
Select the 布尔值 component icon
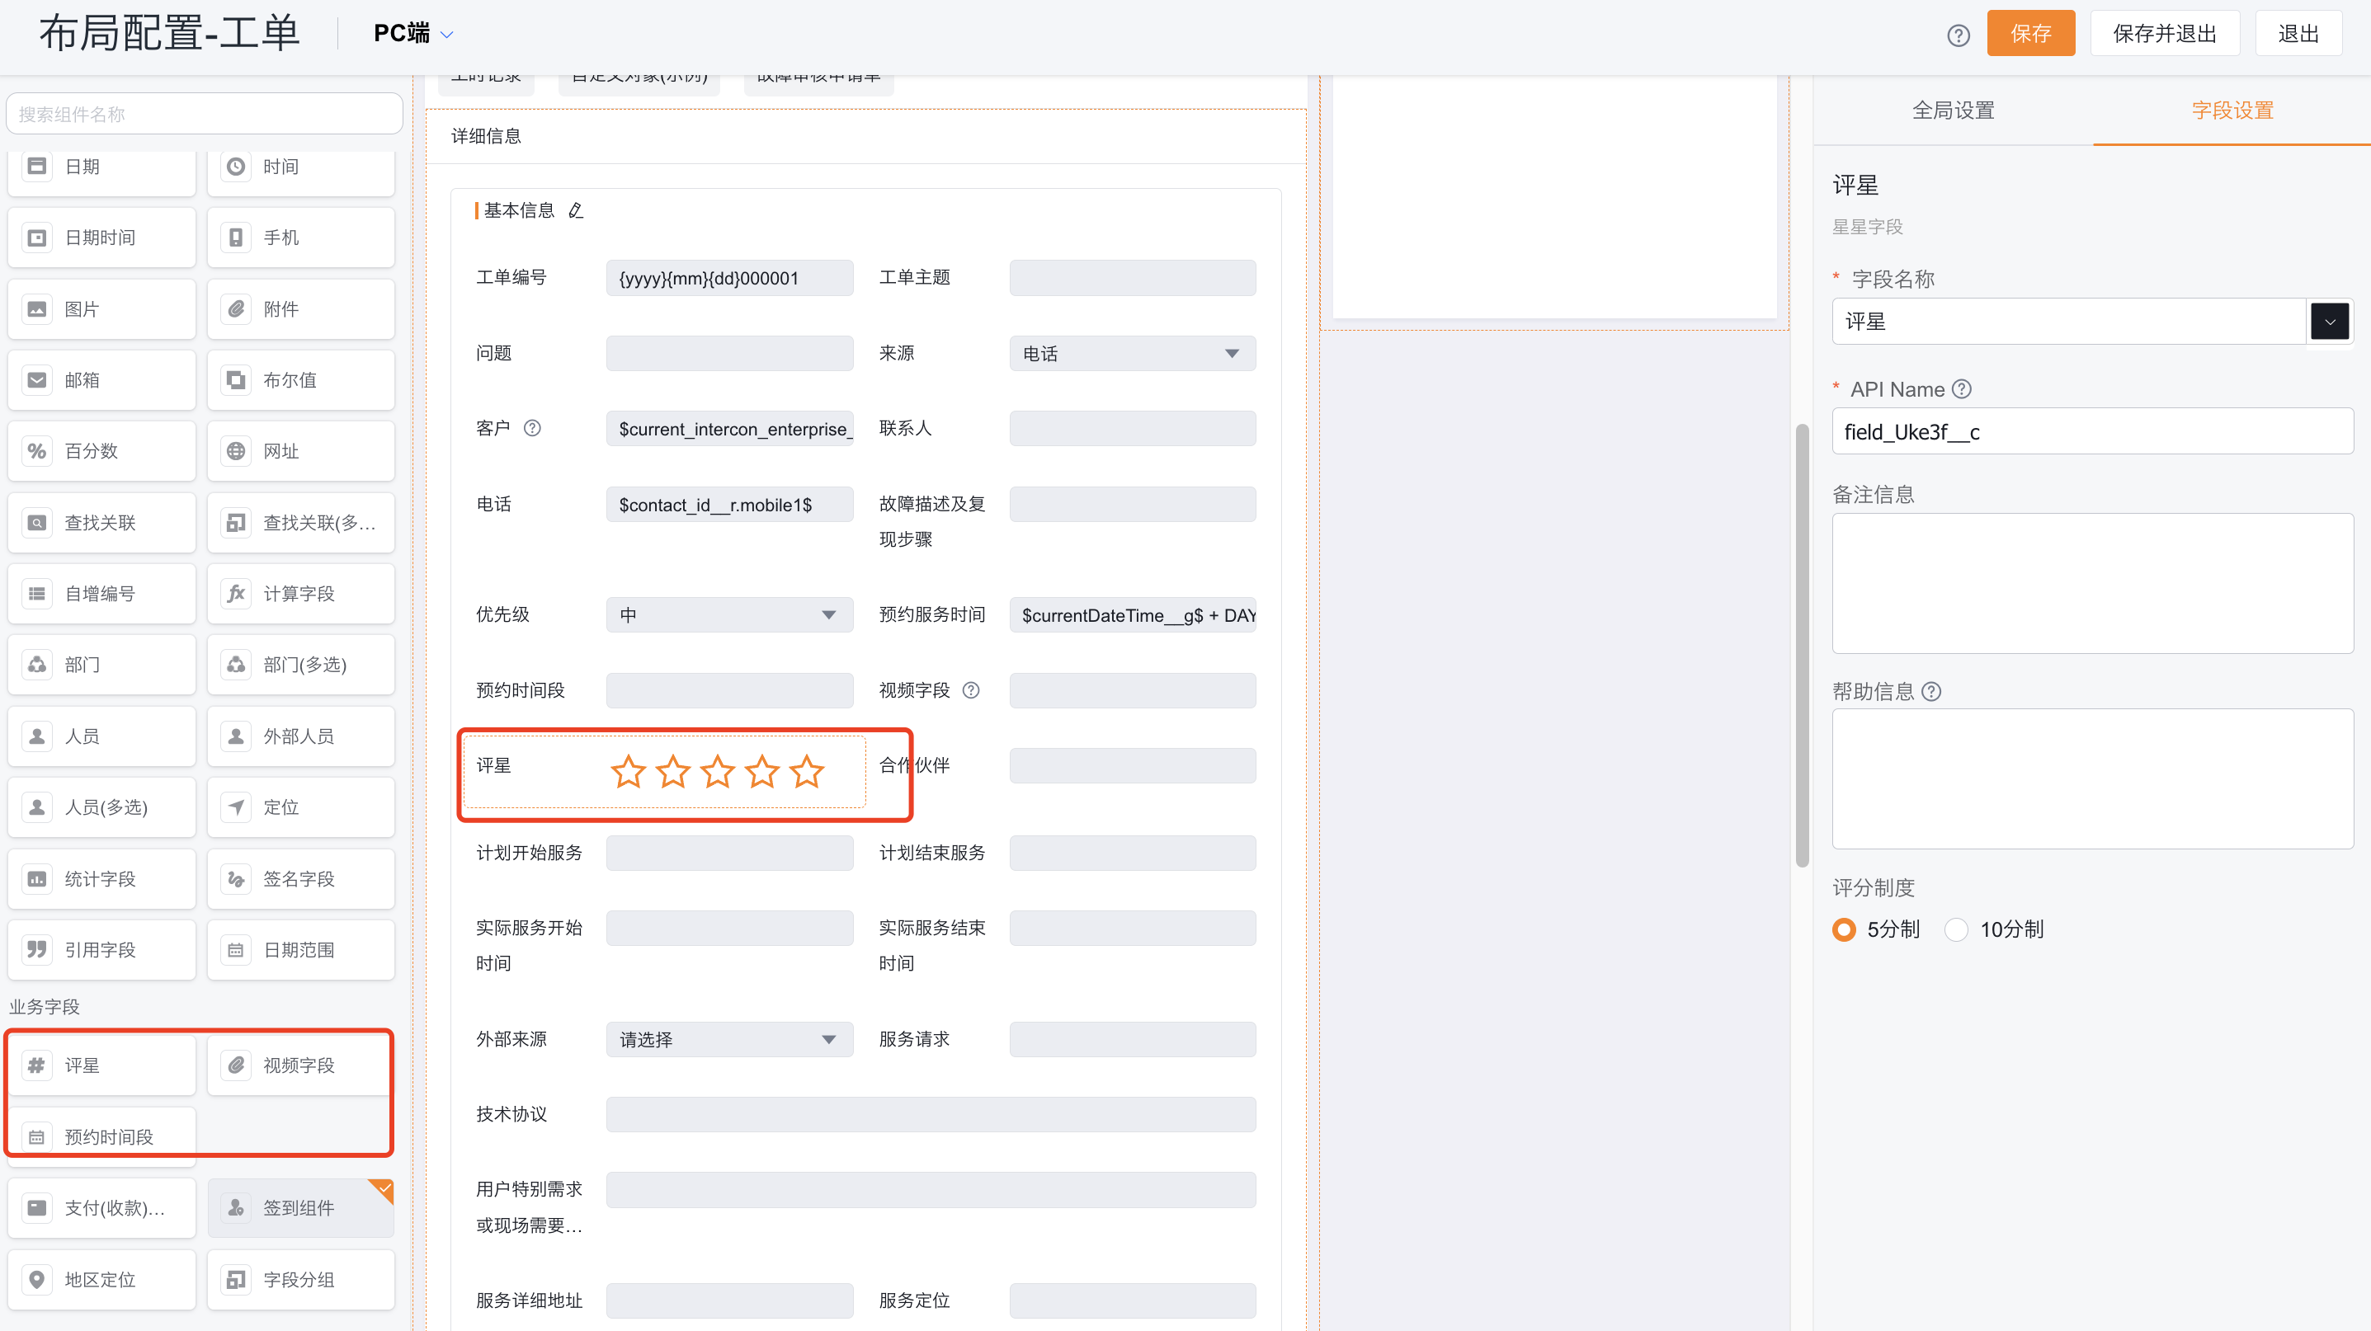point(236,380)
